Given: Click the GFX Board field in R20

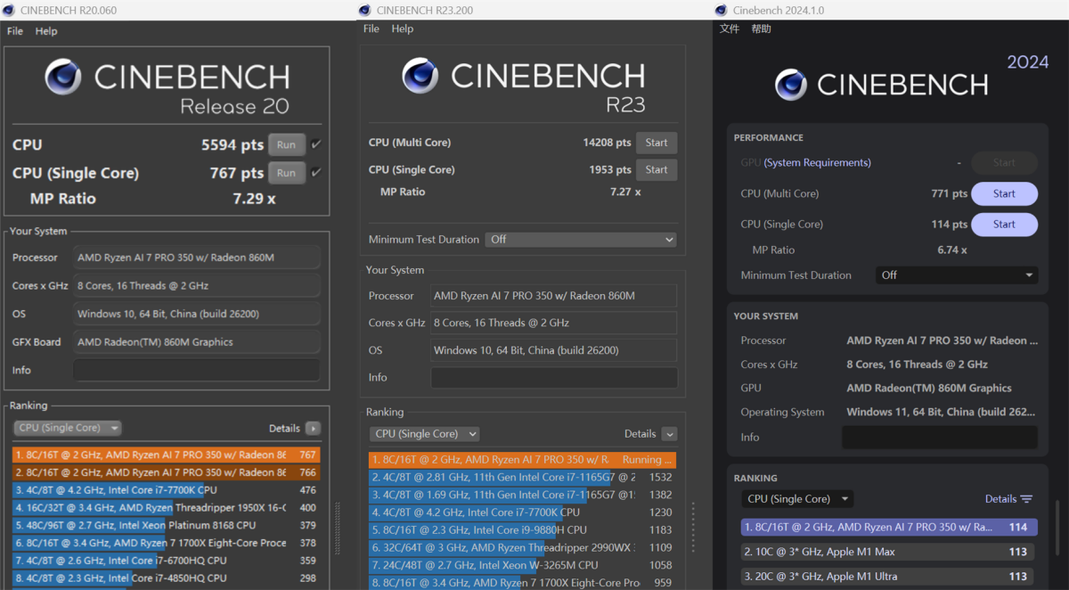Looking at the screenshot, I should tap(196, 342).
